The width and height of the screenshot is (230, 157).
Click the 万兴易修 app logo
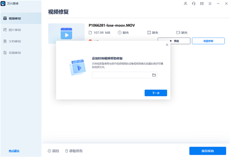(3, 3)
